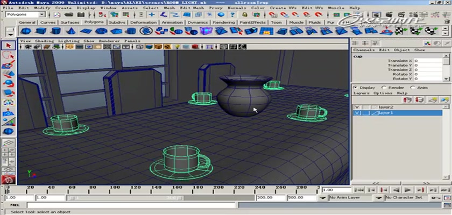This screenshot has height=215, width=452.
Task: Open the Edit Mesh menu
Action: coord(192,8)
